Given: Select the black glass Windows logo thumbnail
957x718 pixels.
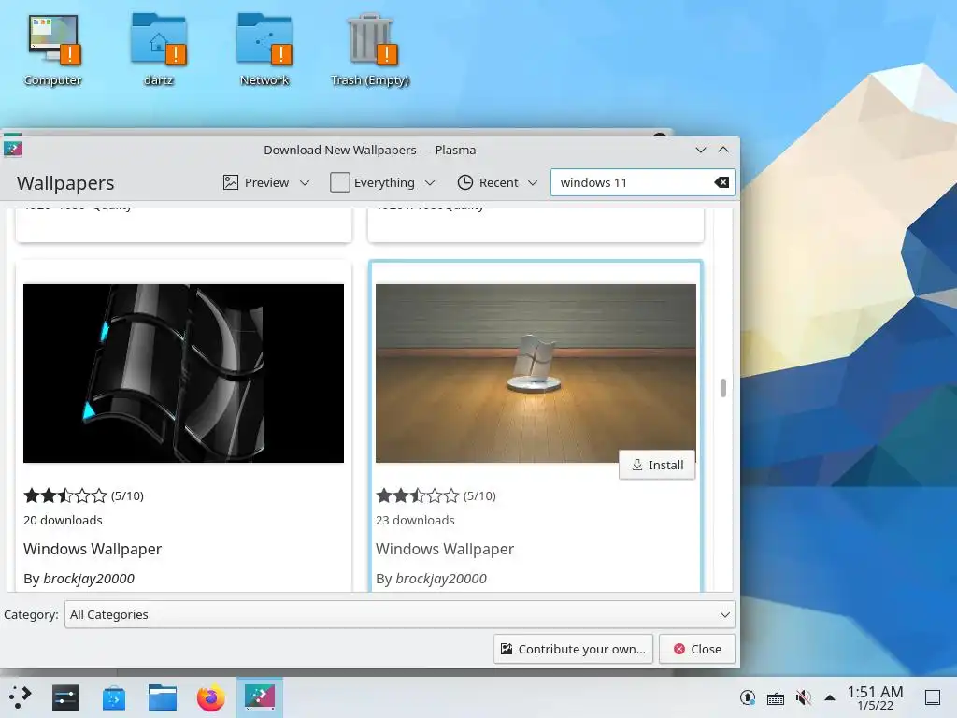Looking at the screenshot, I should (184, 373).
